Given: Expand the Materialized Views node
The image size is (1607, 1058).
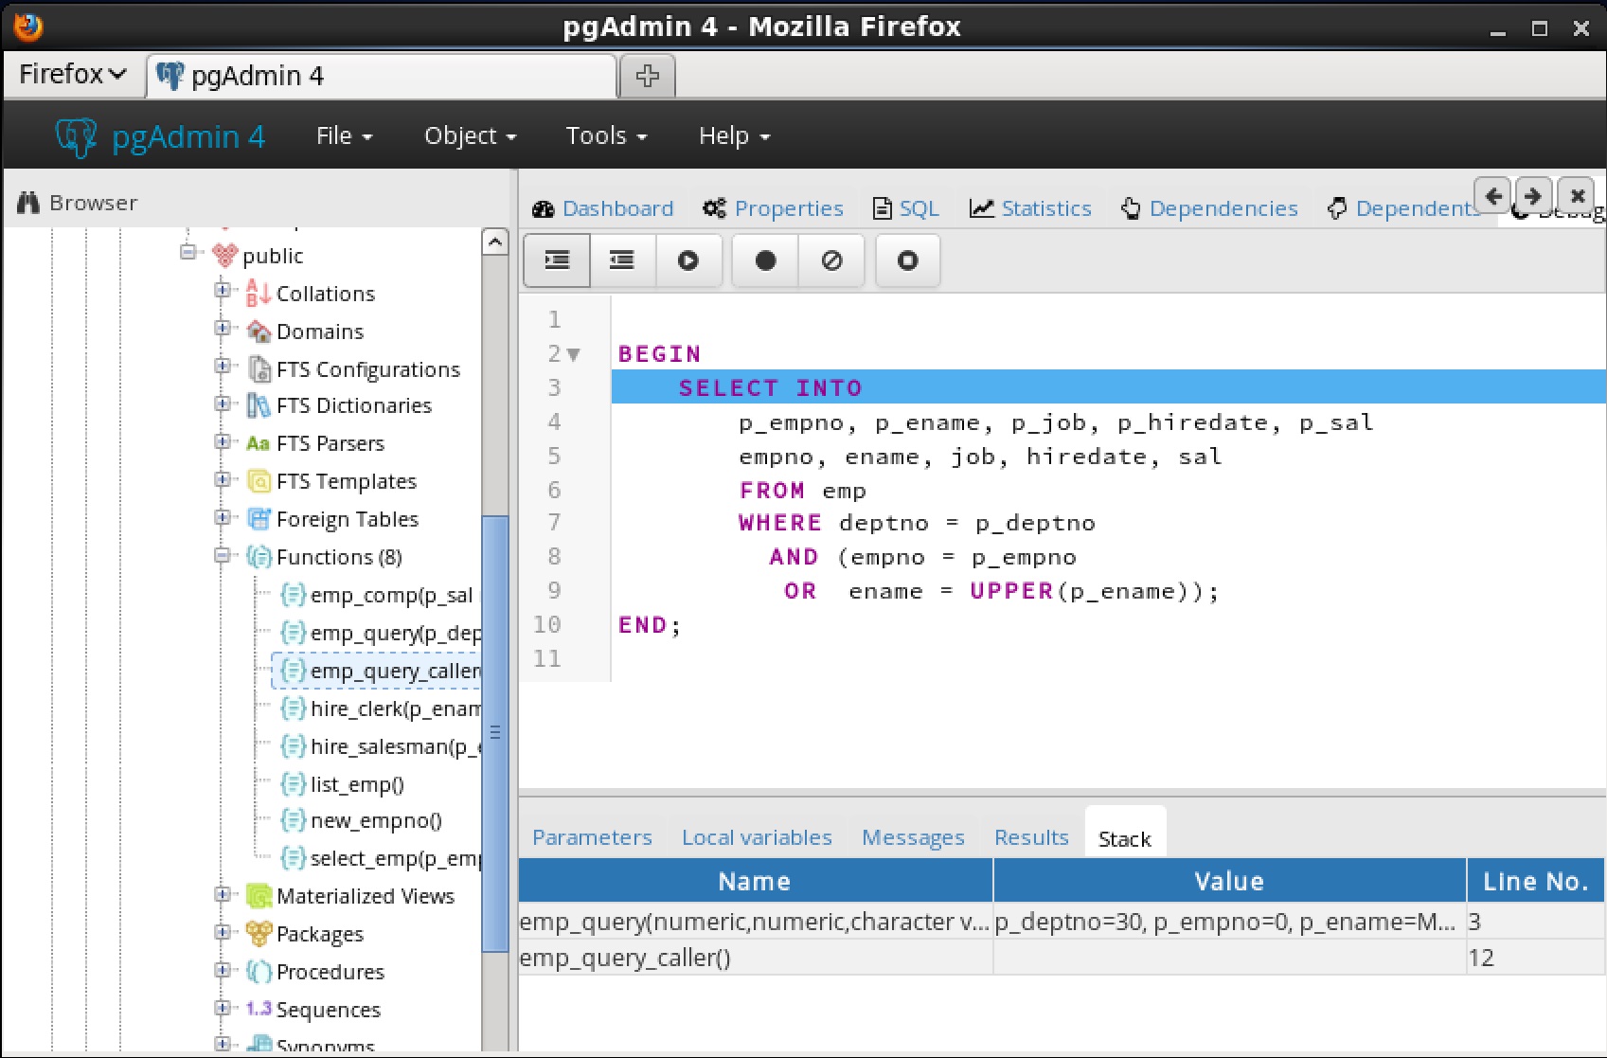Looking at the screenshot, I should tap(223, 895).
